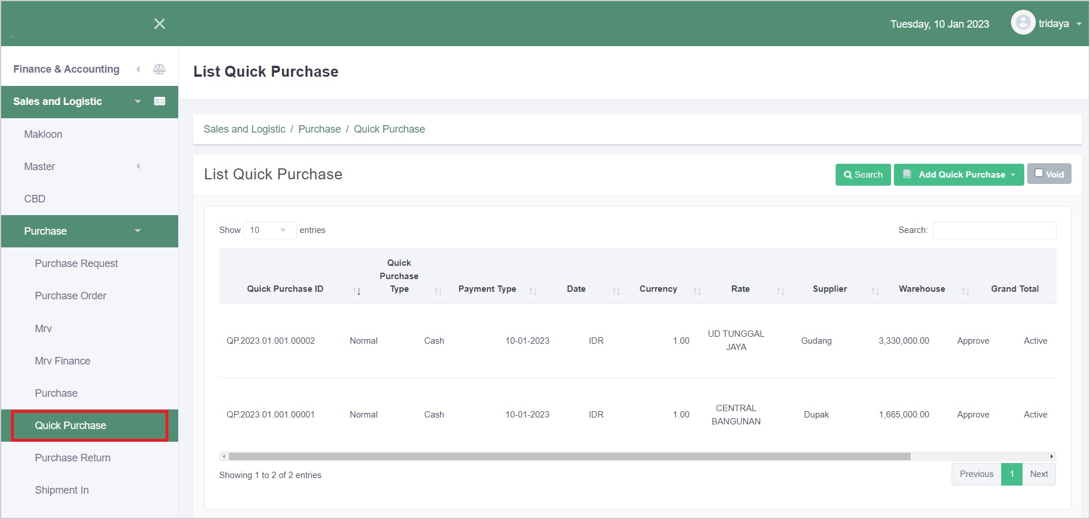This screenshot has width=1090, height=519.
Task: Select Purchase Return from the sidebar menu
Action: [x=73, y=458]
